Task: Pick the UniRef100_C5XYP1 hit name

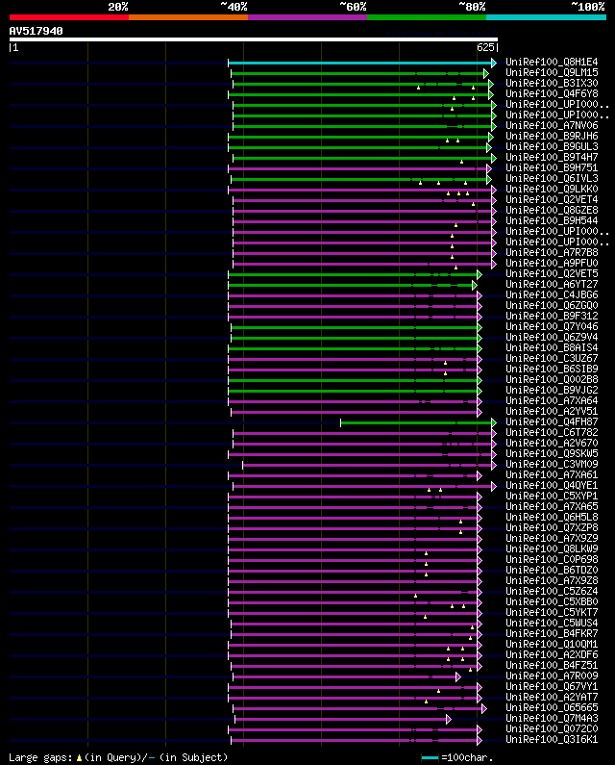Action: [552, 497]
